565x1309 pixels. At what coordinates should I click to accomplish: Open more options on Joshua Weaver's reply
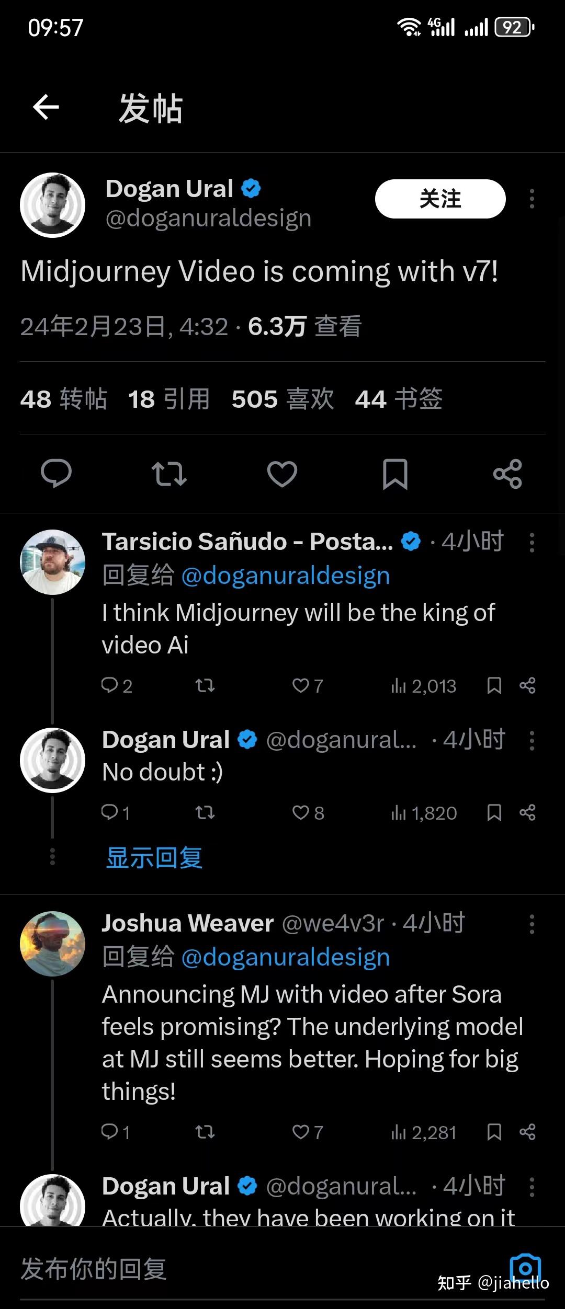(x=532, y=923)
